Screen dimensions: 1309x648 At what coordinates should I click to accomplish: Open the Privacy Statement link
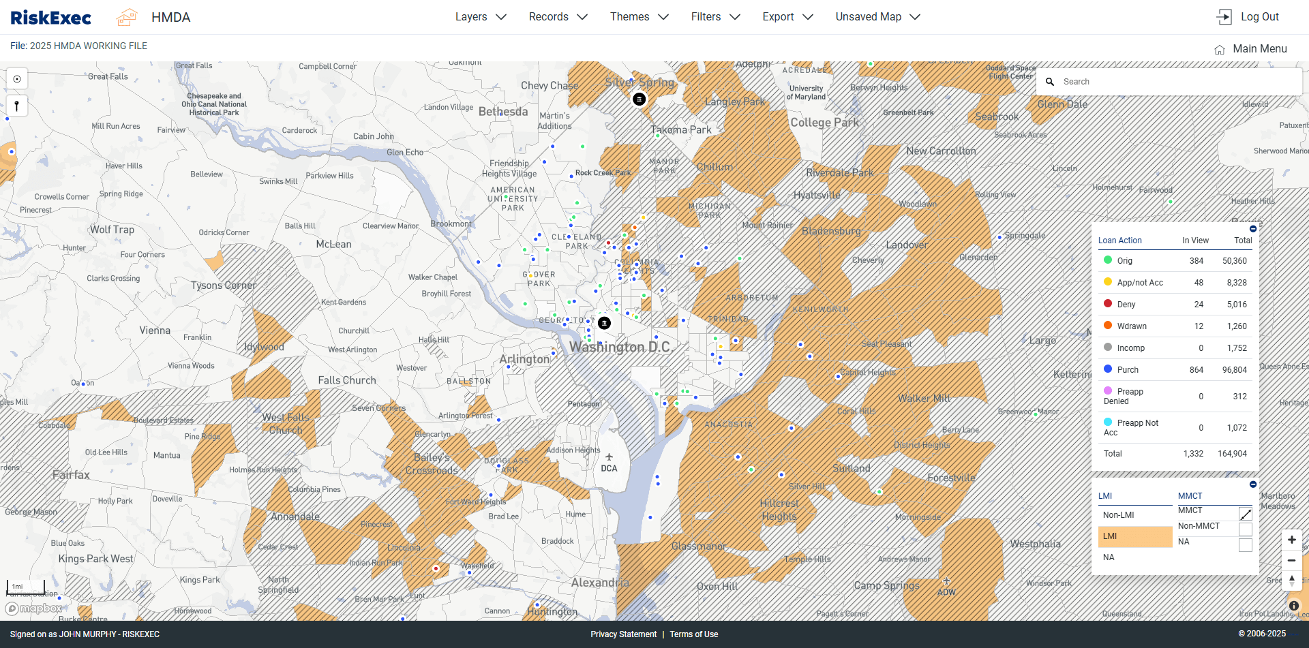623,634
